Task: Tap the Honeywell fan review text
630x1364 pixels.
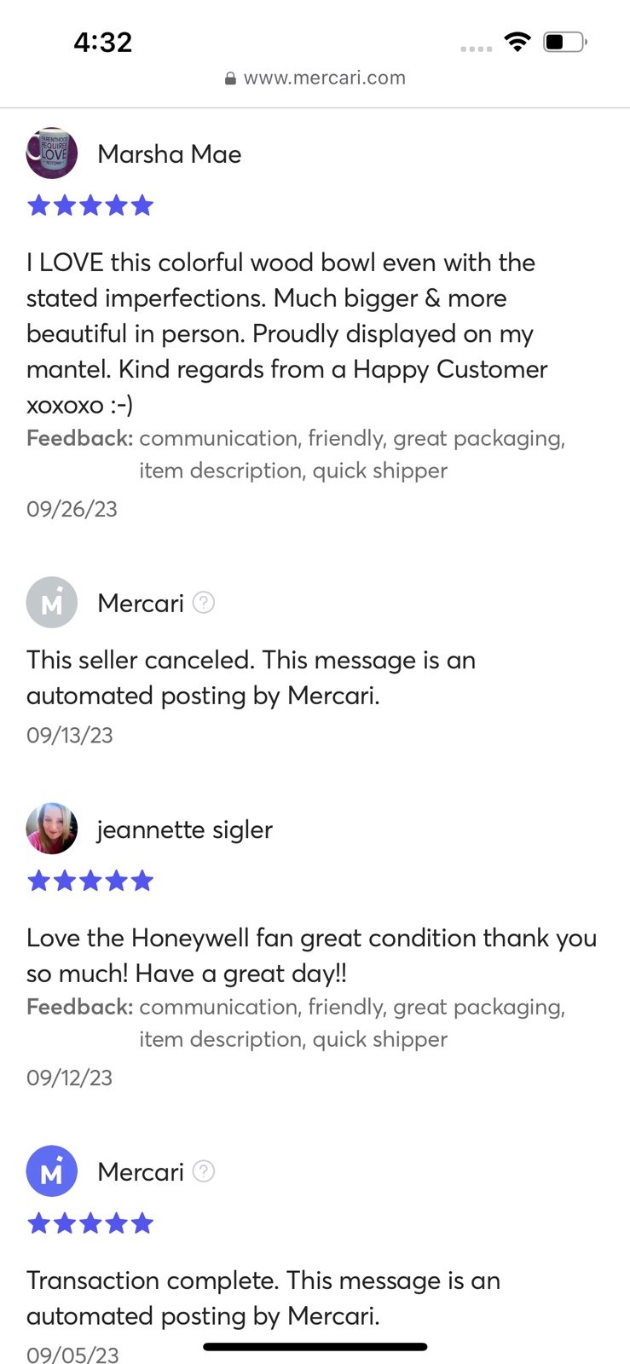Action: tap(312, 956)
